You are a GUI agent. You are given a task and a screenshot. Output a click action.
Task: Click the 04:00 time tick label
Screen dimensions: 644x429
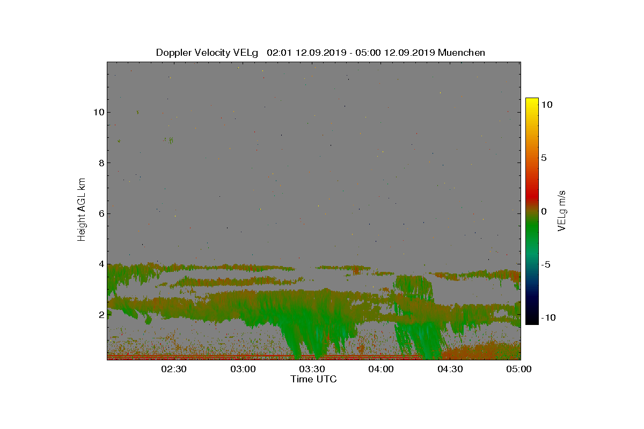pos(382,369)
